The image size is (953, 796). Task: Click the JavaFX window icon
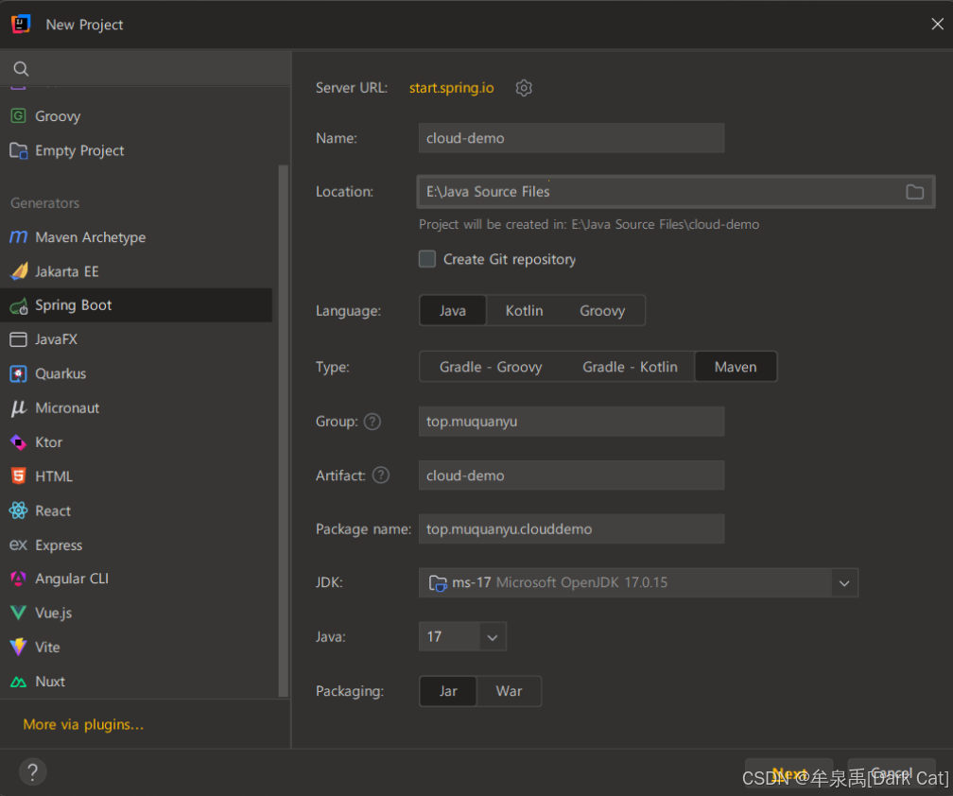18,339
